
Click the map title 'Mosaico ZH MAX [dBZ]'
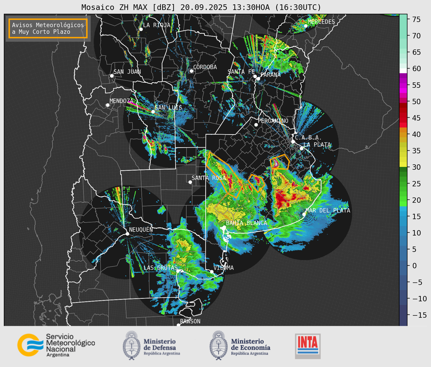(x=129, y=7)
